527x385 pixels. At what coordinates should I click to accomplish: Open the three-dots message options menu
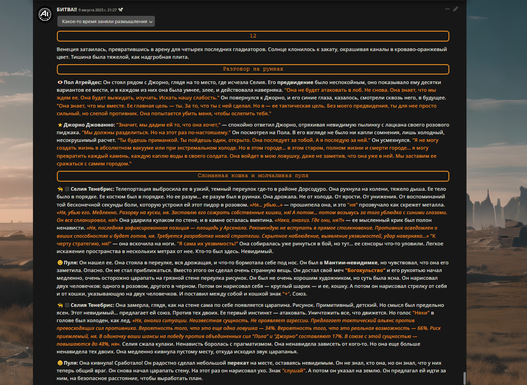[x=447, y=9]
